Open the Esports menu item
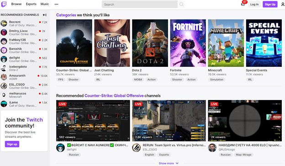Image resolution: width=285 pixels, height=166 pixels. click(x=31, y=4)
